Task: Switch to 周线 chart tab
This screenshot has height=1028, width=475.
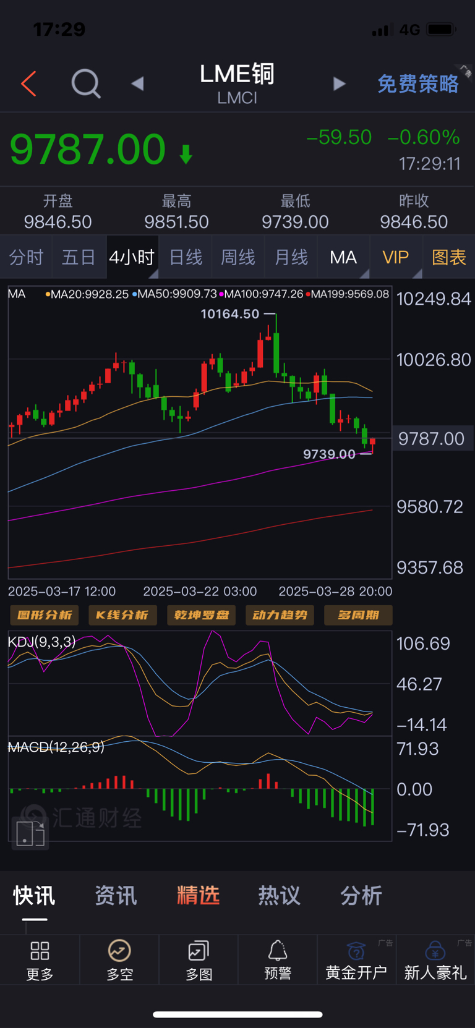Action: pyautogui.click(x=238, y=257)
